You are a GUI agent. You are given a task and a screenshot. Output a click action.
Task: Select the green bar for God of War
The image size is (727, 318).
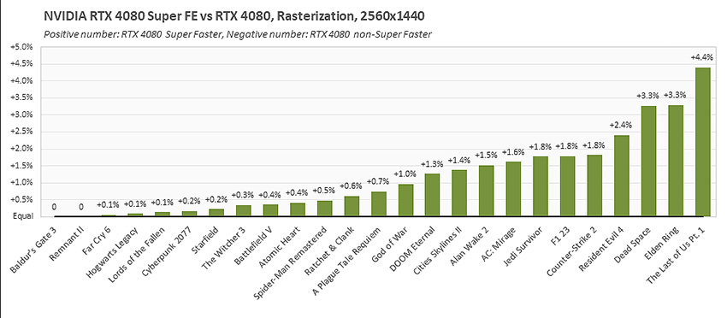405,200
